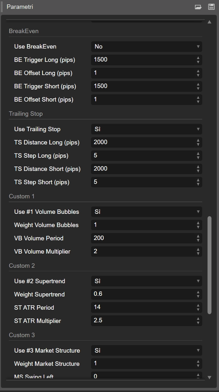Click the BE Trigger Long value field

tap(143, 60)
